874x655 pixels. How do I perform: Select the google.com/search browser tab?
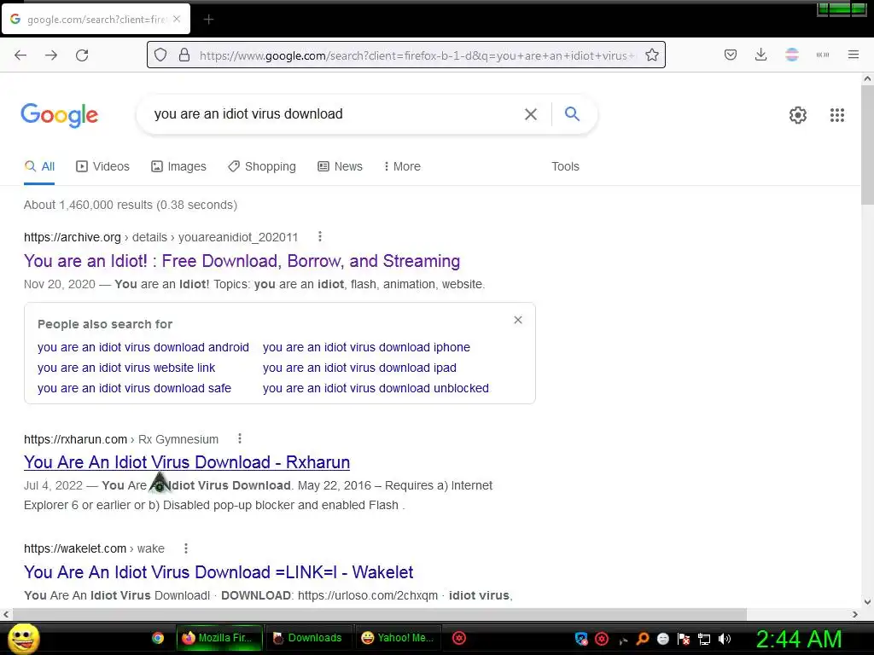click(x=96, y=20)
